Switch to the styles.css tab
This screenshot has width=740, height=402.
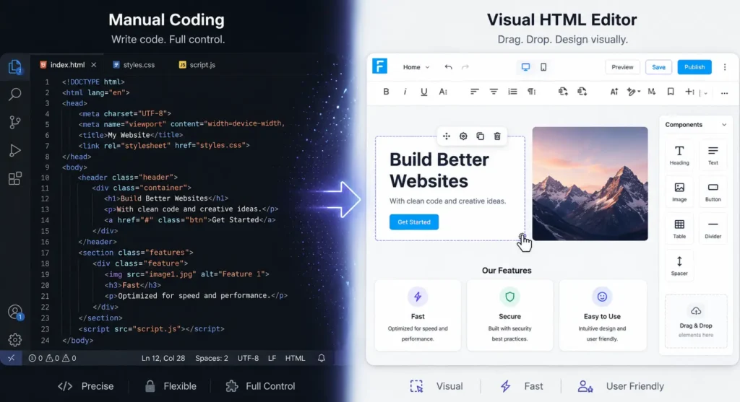click(x=134, y=65)
